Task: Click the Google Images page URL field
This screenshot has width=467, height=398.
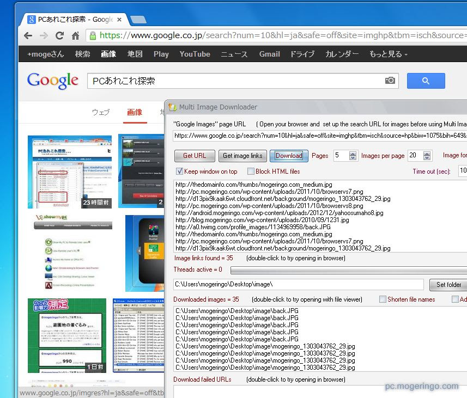Action: [x=320, y=136]
